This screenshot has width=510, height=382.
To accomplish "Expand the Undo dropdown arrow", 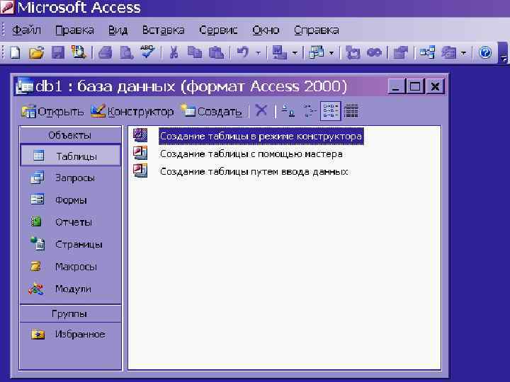I will coord(258,53).
